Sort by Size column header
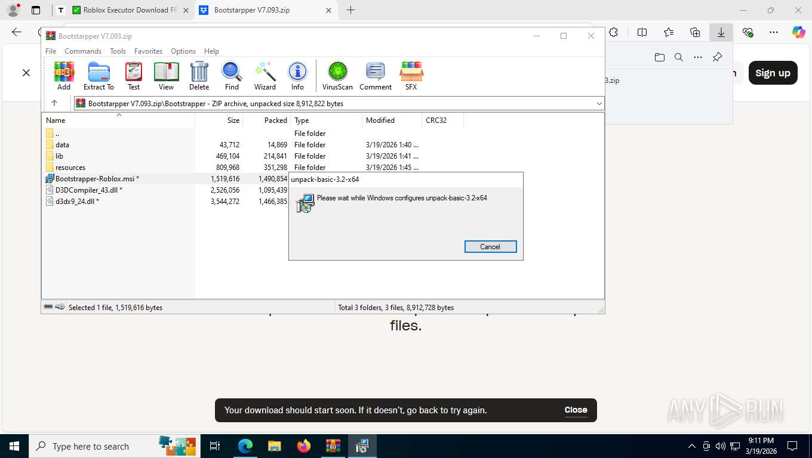The width and height of the screenshot is (812, 458). click(219, 120)
